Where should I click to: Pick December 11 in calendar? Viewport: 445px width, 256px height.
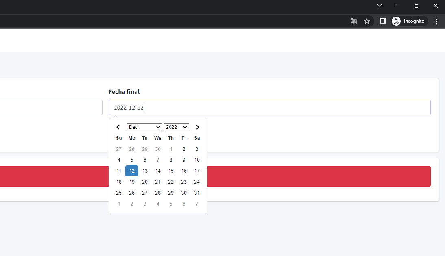click(x=119, y=171)
